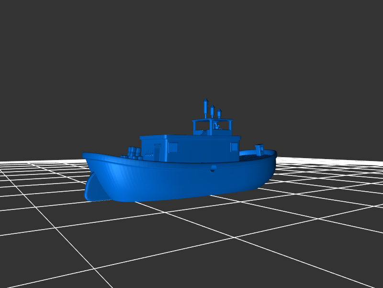Viewport: 383px width, 288px height.
Task: Click the pointed stern tip of the hull
Action: click(85, 155)
